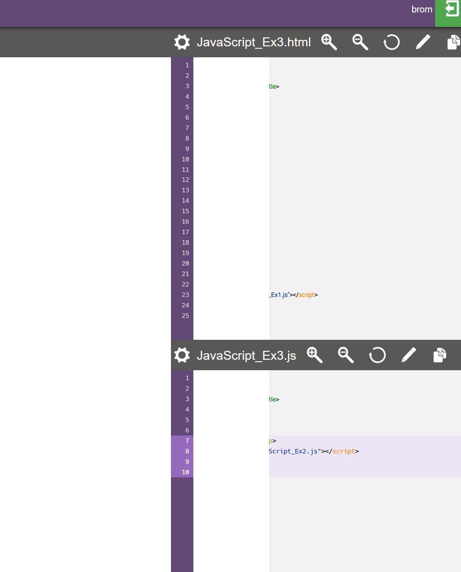Edit JavaScript_Ex3.js with pencil icon
The image size is (461, 572).
point(409,355)
